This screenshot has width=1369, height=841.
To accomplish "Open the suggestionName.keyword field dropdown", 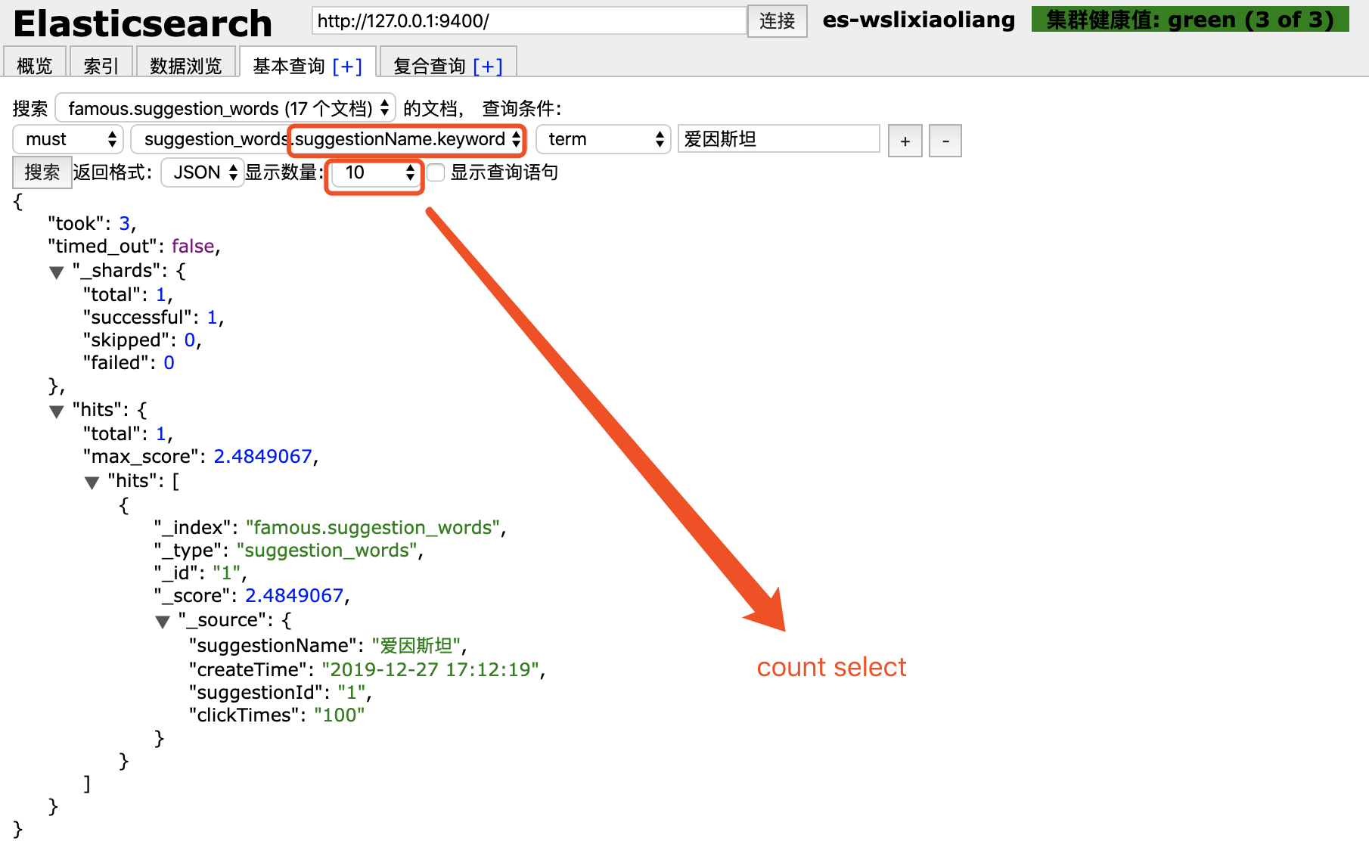I will (328, 139).
